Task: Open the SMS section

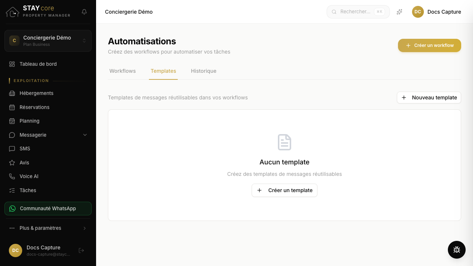Action: point(48,149)
